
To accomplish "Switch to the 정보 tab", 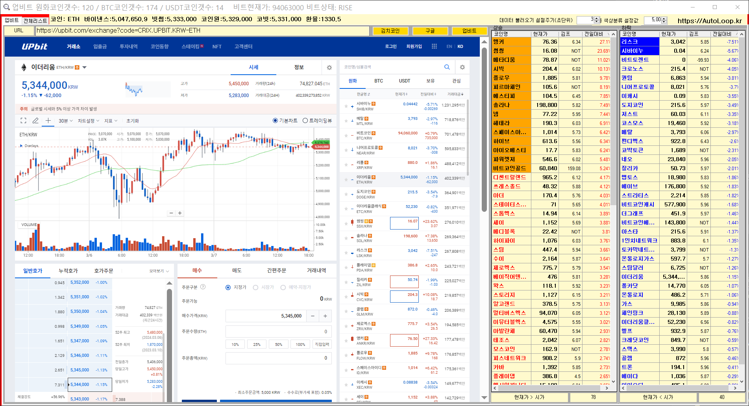I will pos(299,67).
